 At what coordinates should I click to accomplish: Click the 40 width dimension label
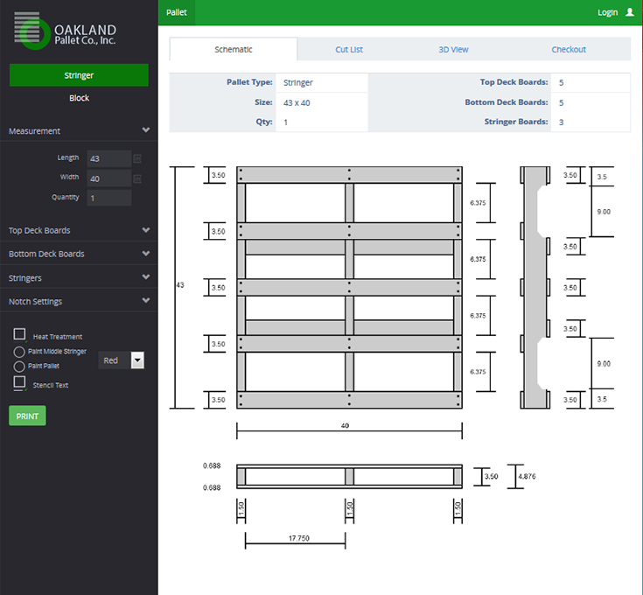345,425
